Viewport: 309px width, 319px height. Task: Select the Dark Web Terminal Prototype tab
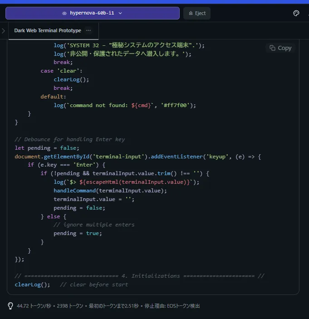(48, 30)
